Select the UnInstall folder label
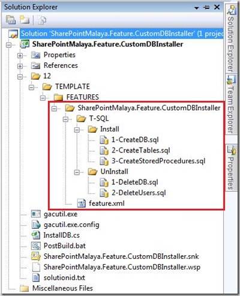This screenshot has width=240, height=296. pos(115,172)
